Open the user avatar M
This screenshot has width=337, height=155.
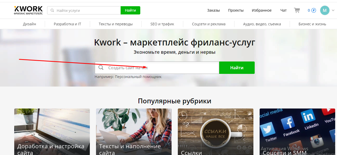325,10
